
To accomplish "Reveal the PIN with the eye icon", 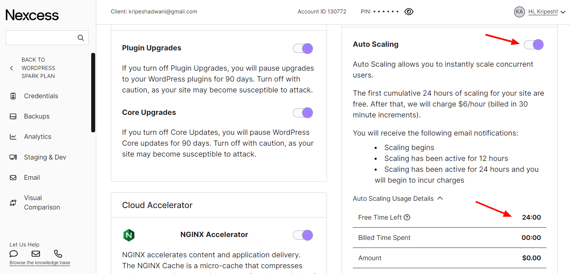I will pos(409,12).
